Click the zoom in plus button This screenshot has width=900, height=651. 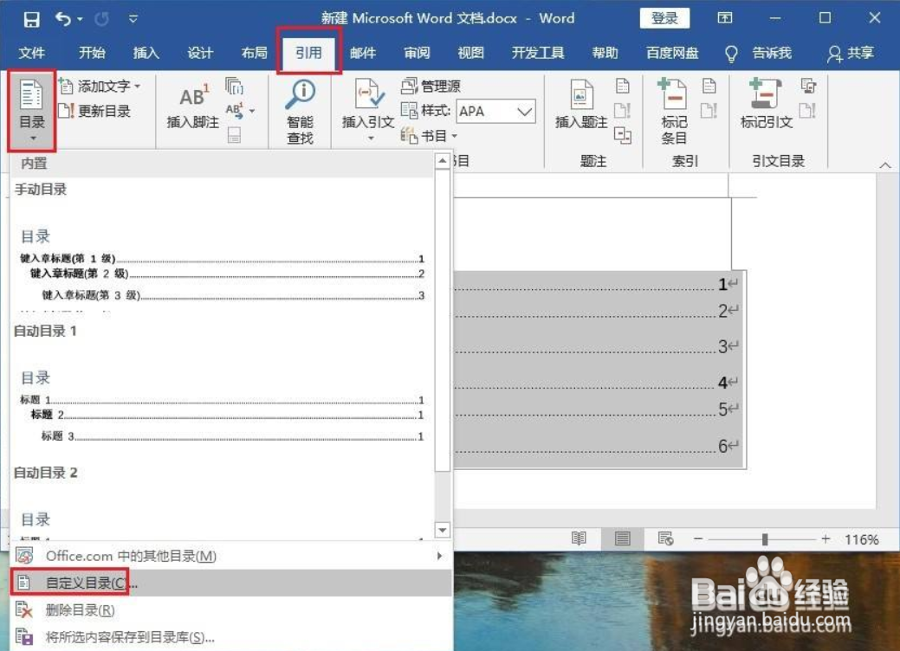click(x=826, y=539)
